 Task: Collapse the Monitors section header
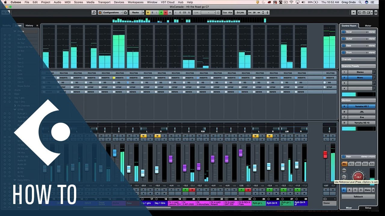[x=359, y=100]
